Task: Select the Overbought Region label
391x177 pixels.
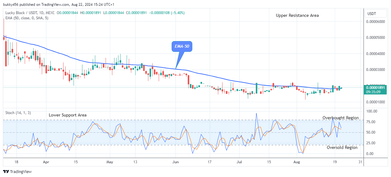Action: pos(341,118)
